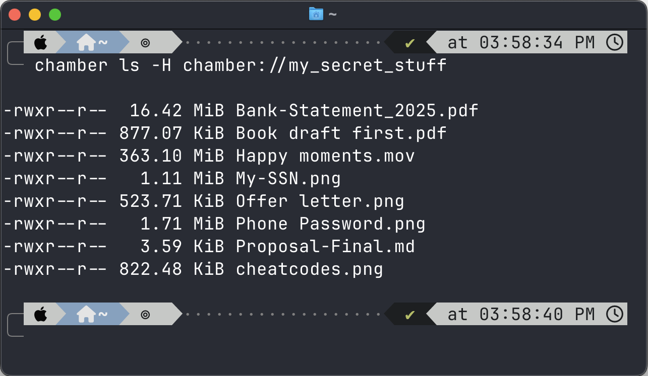
Task: Click the clock icon beside 03:58:40 PM
Action: 614,314
